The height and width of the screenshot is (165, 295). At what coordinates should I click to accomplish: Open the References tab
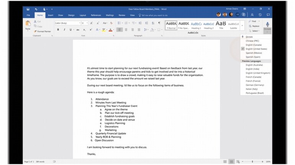[x=96, y=15]
